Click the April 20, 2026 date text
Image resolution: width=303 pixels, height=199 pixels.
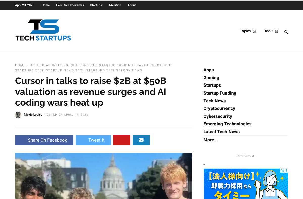pyautogui.click(x=24, y=5)
